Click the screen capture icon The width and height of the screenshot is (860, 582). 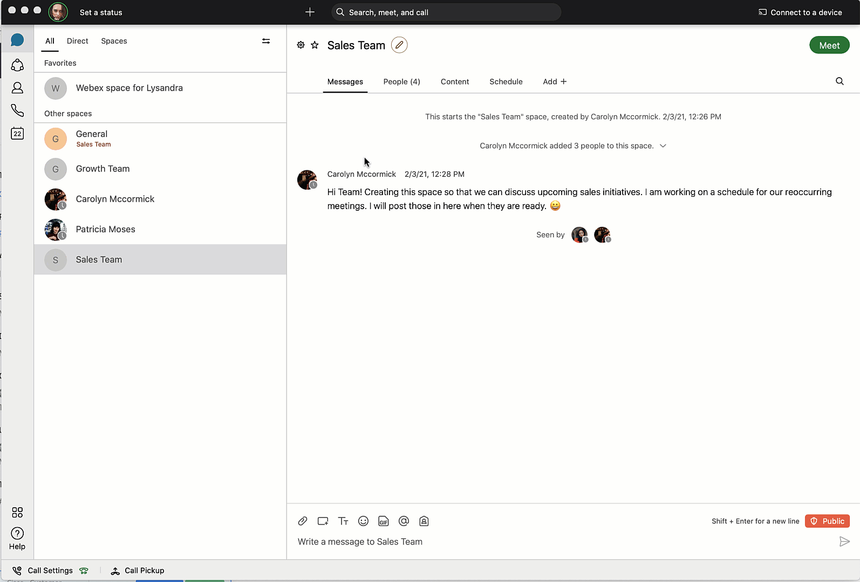[323, 521]
